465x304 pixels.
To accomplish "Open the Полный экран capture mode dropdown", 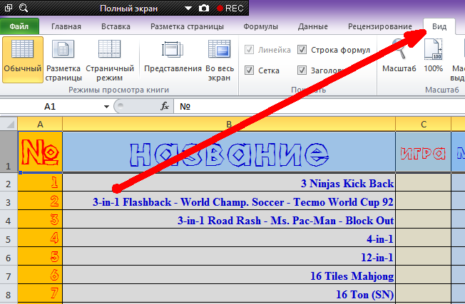I will [x=188, y=9].
